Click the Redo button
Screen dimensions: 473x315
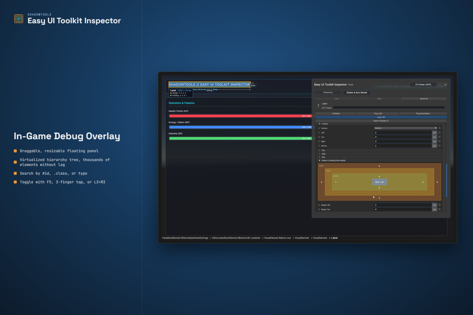click(379, 98)
